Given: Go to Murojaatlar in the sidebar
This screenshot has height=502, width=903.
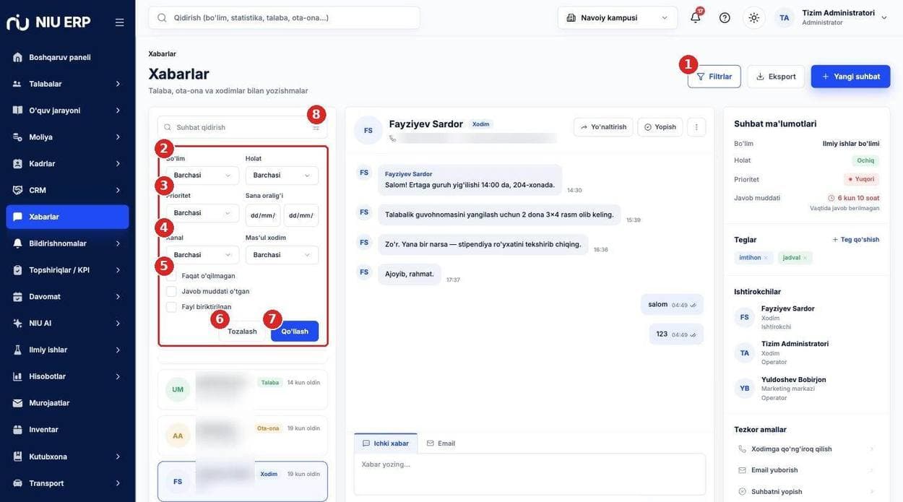Looking at the screenshot, I should tap(67, 403).
